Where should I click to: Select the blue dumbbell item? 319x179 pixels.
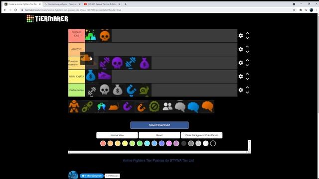coord(131,63)
